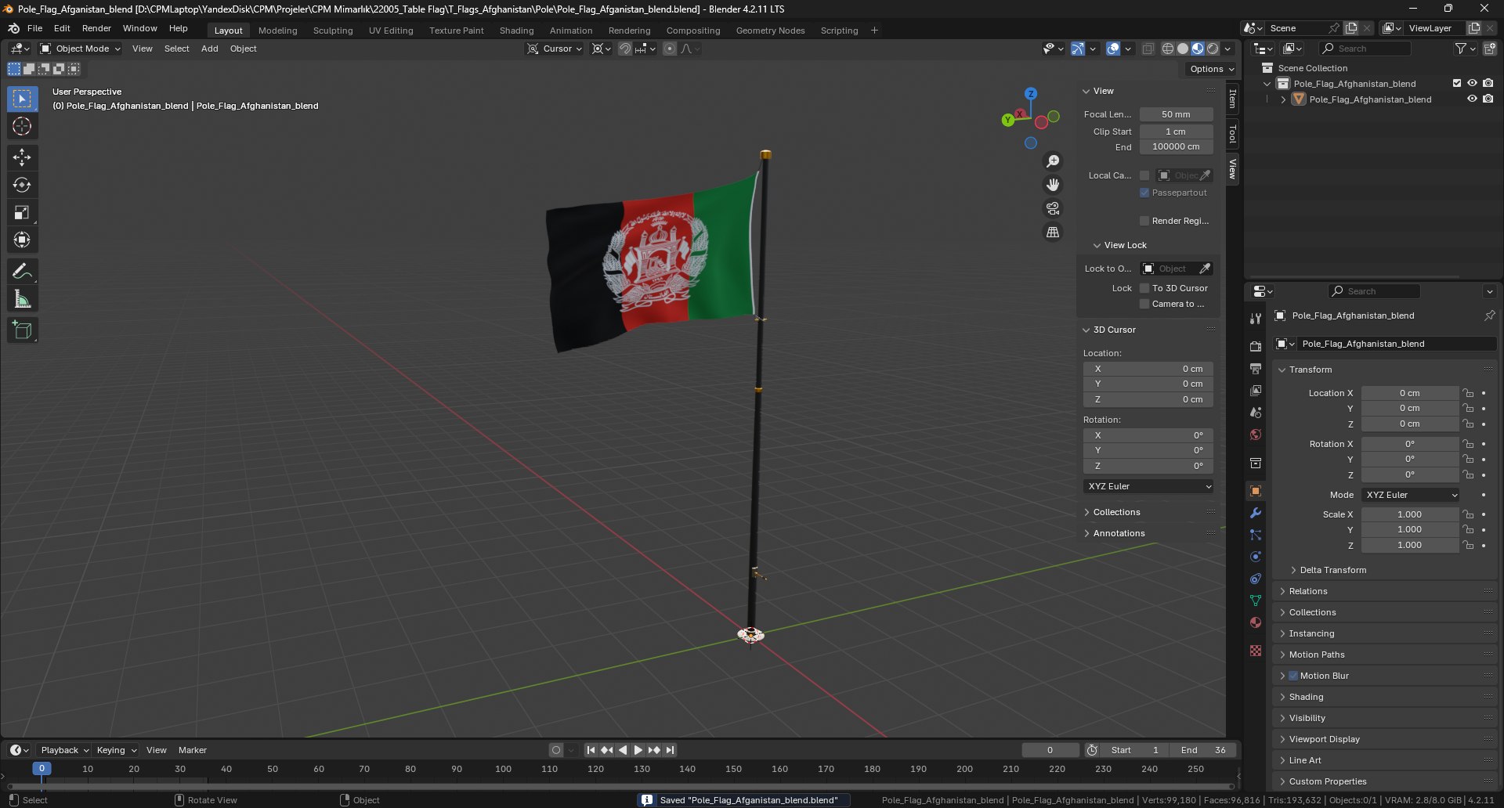Image resolution: width=1504 pixels, height=808 pixels.
Task: Open Physics properties tab icon
Action: (x=1256, y=557)
